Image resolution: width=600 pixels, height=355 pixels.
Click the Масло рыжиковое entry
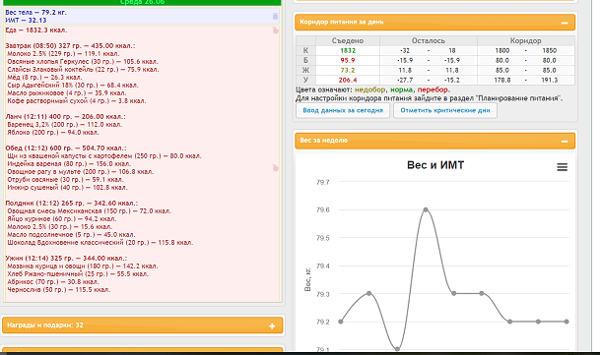pos(67,92)
